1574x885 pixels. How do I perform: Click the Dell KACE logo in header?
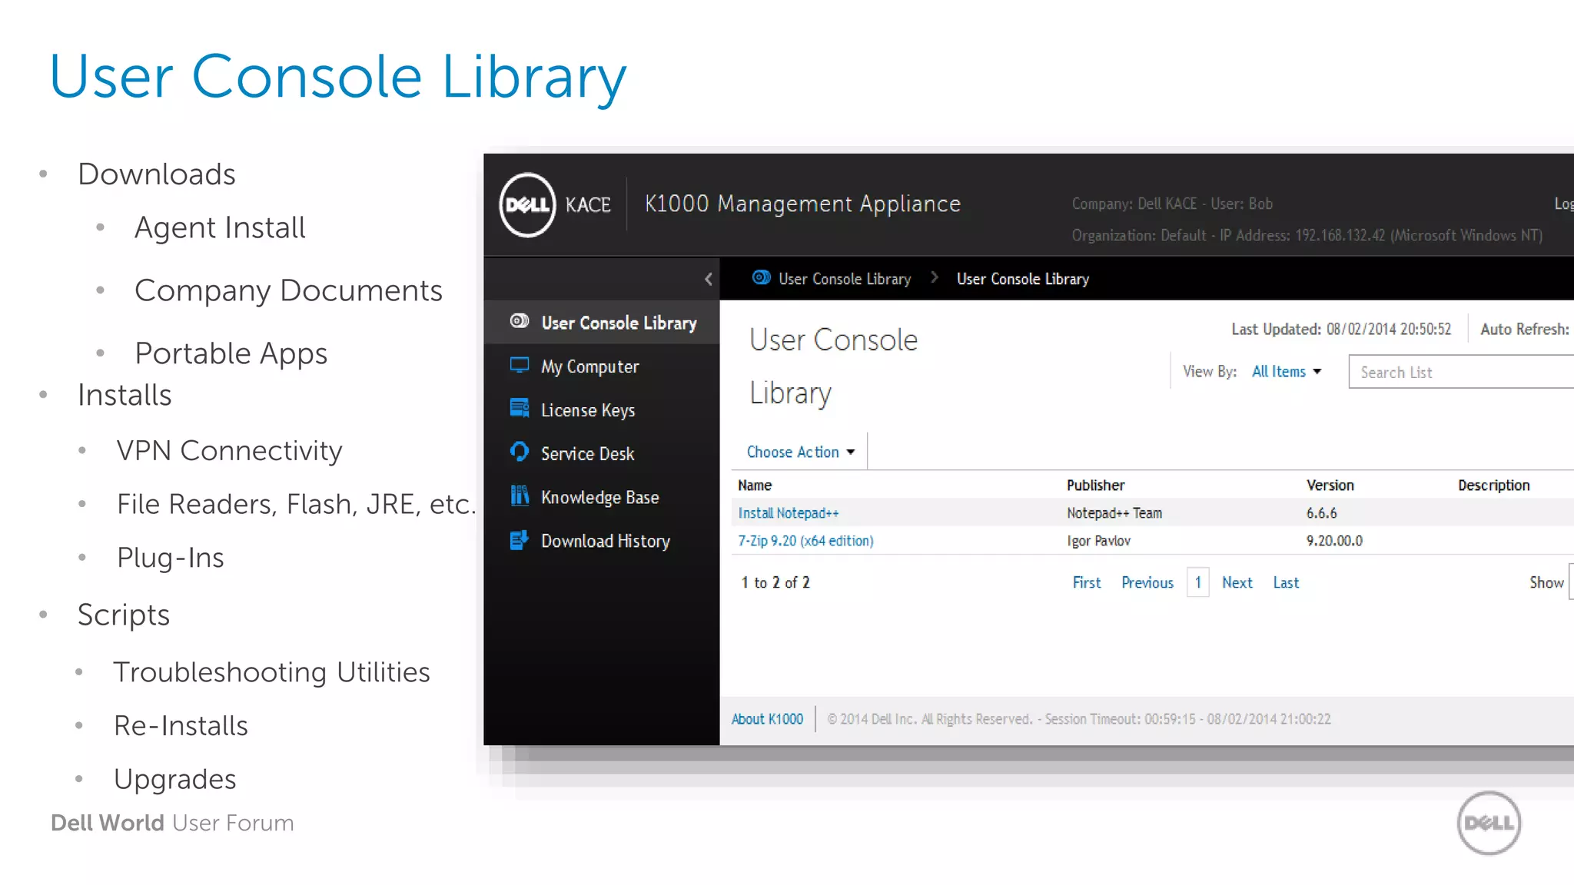555,204
